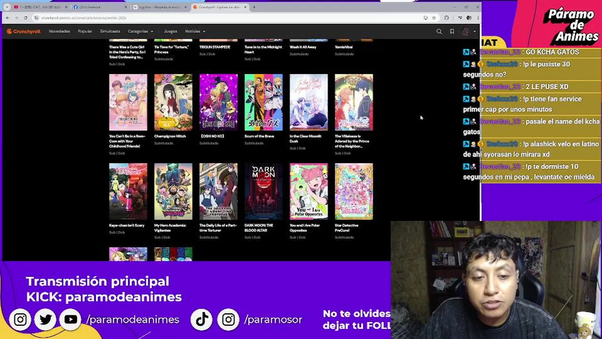Click In the Clear Moonlit Dusk title
The width and height of the screenshot is (602, 339).
pyautogui.click(x=306, y=138)
